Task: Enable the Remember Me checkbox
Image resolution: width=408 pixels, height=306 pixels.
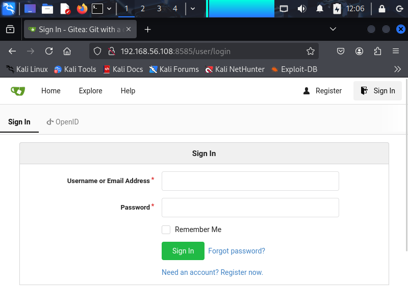Action: tap(166, 229)
